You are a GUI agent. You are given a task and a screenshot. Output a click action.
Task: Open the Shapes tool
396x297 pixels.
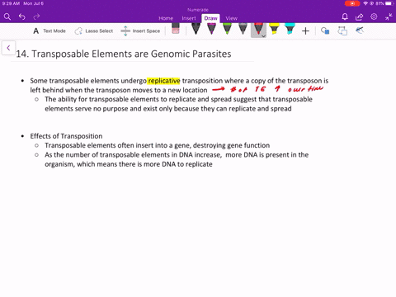tap(325, 31)
